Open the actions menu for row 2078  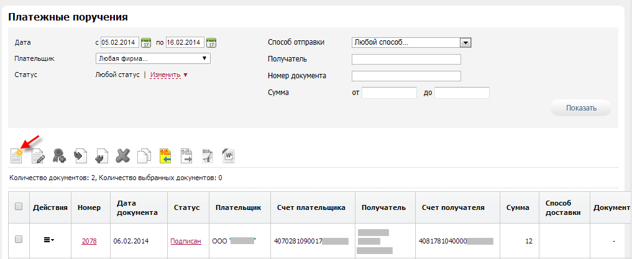[x=48, y=240]
